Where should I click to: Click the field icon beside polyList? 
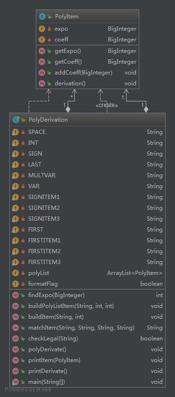pyautogui.click(x=16, y=273)
